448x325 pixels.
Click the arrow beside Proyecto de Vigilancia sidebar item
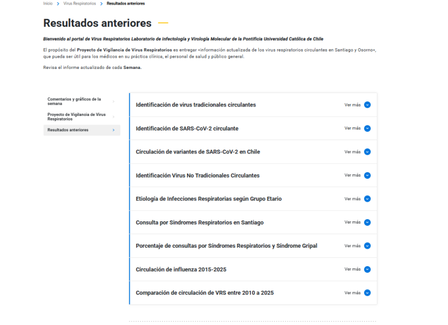[x=114, y=117]
